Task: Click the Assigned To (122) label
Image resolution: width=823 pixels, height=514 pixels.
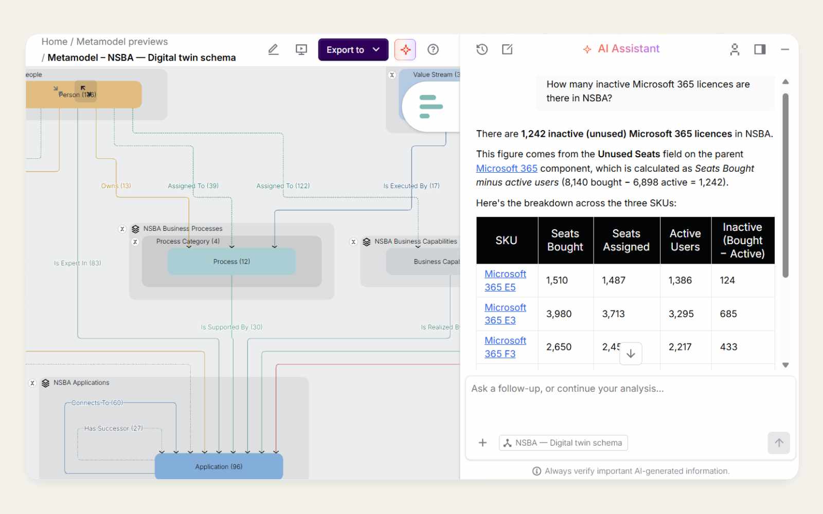Action: (x=283, y=186)
